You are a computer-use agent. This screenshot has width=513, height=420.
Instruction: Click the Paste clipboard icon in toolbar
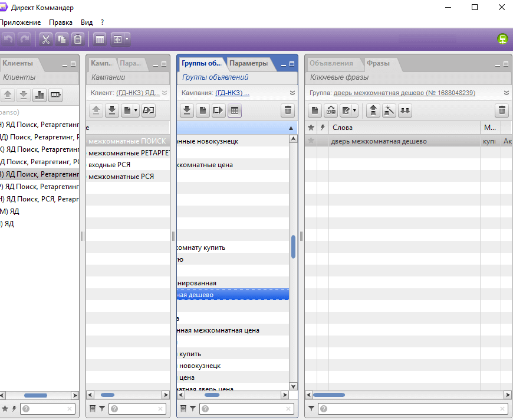point(77,40)
